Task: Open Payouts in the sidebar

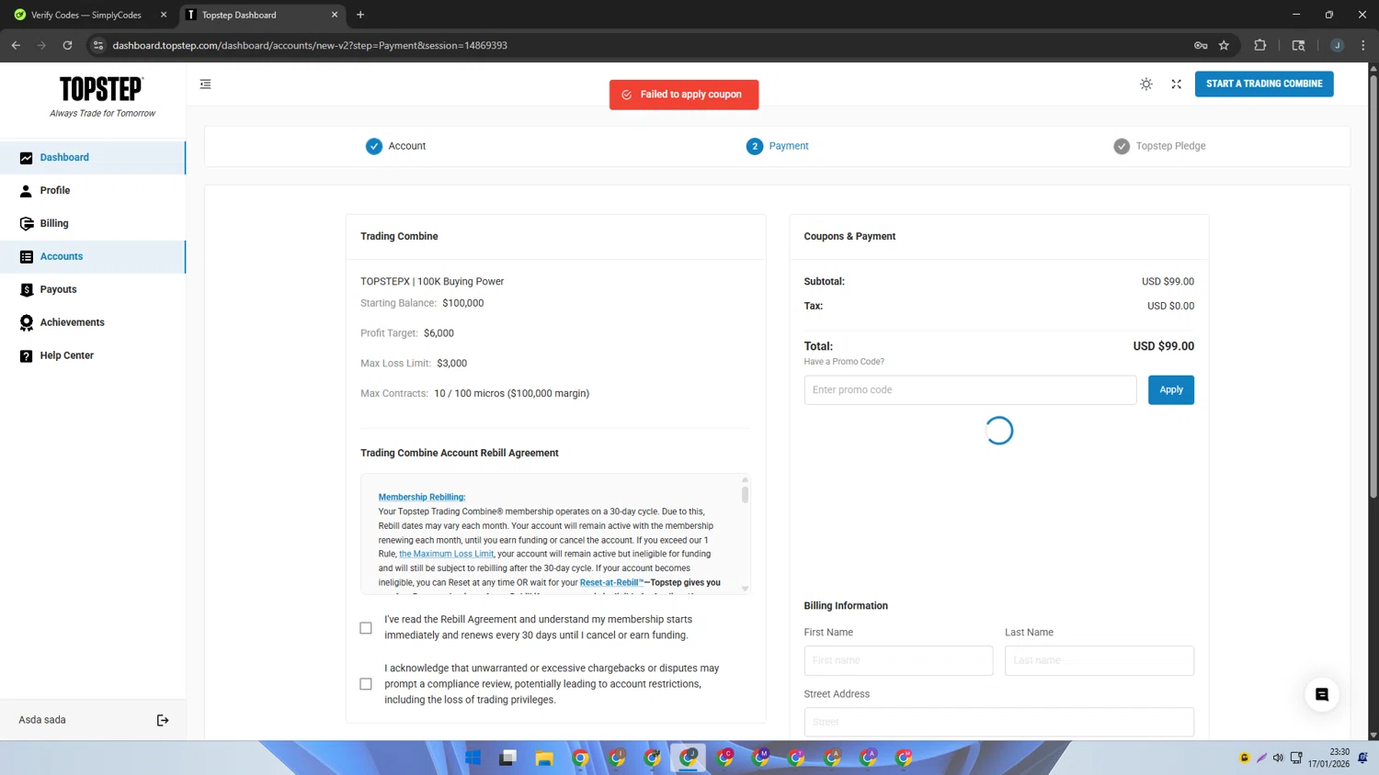Action: pos(93,289)
